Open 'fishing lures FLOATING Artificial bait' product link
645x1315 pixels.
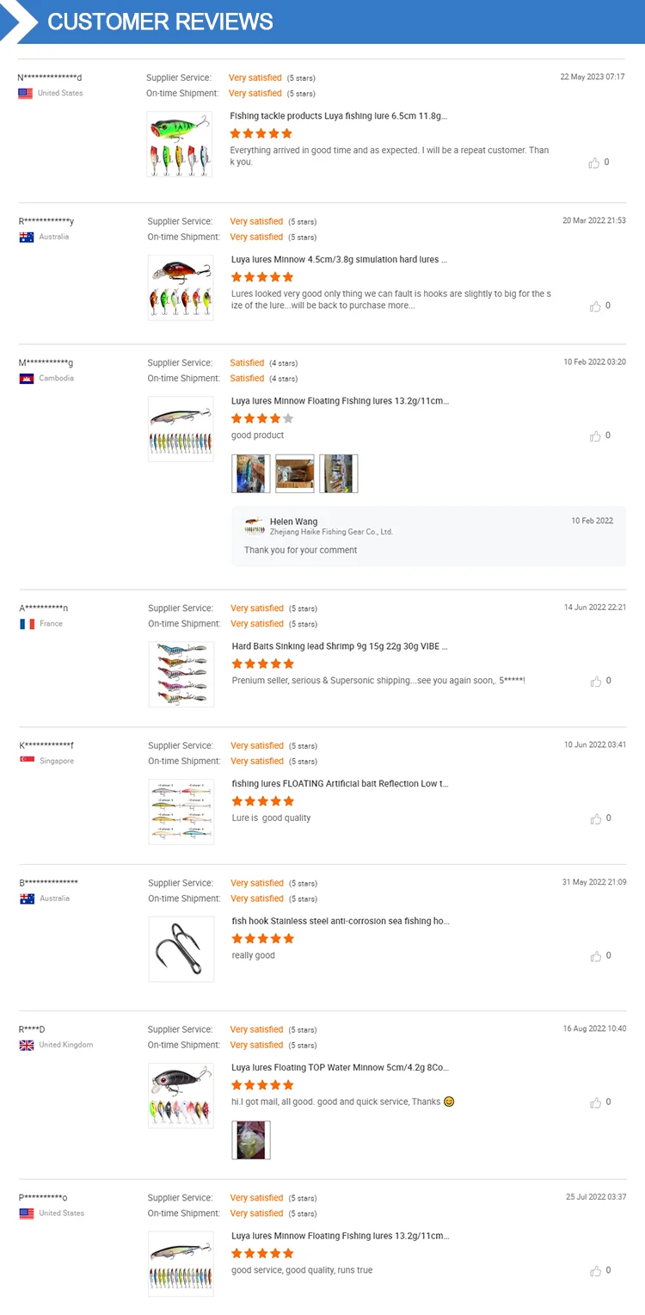pyautogui.click(x=340, y=784)
